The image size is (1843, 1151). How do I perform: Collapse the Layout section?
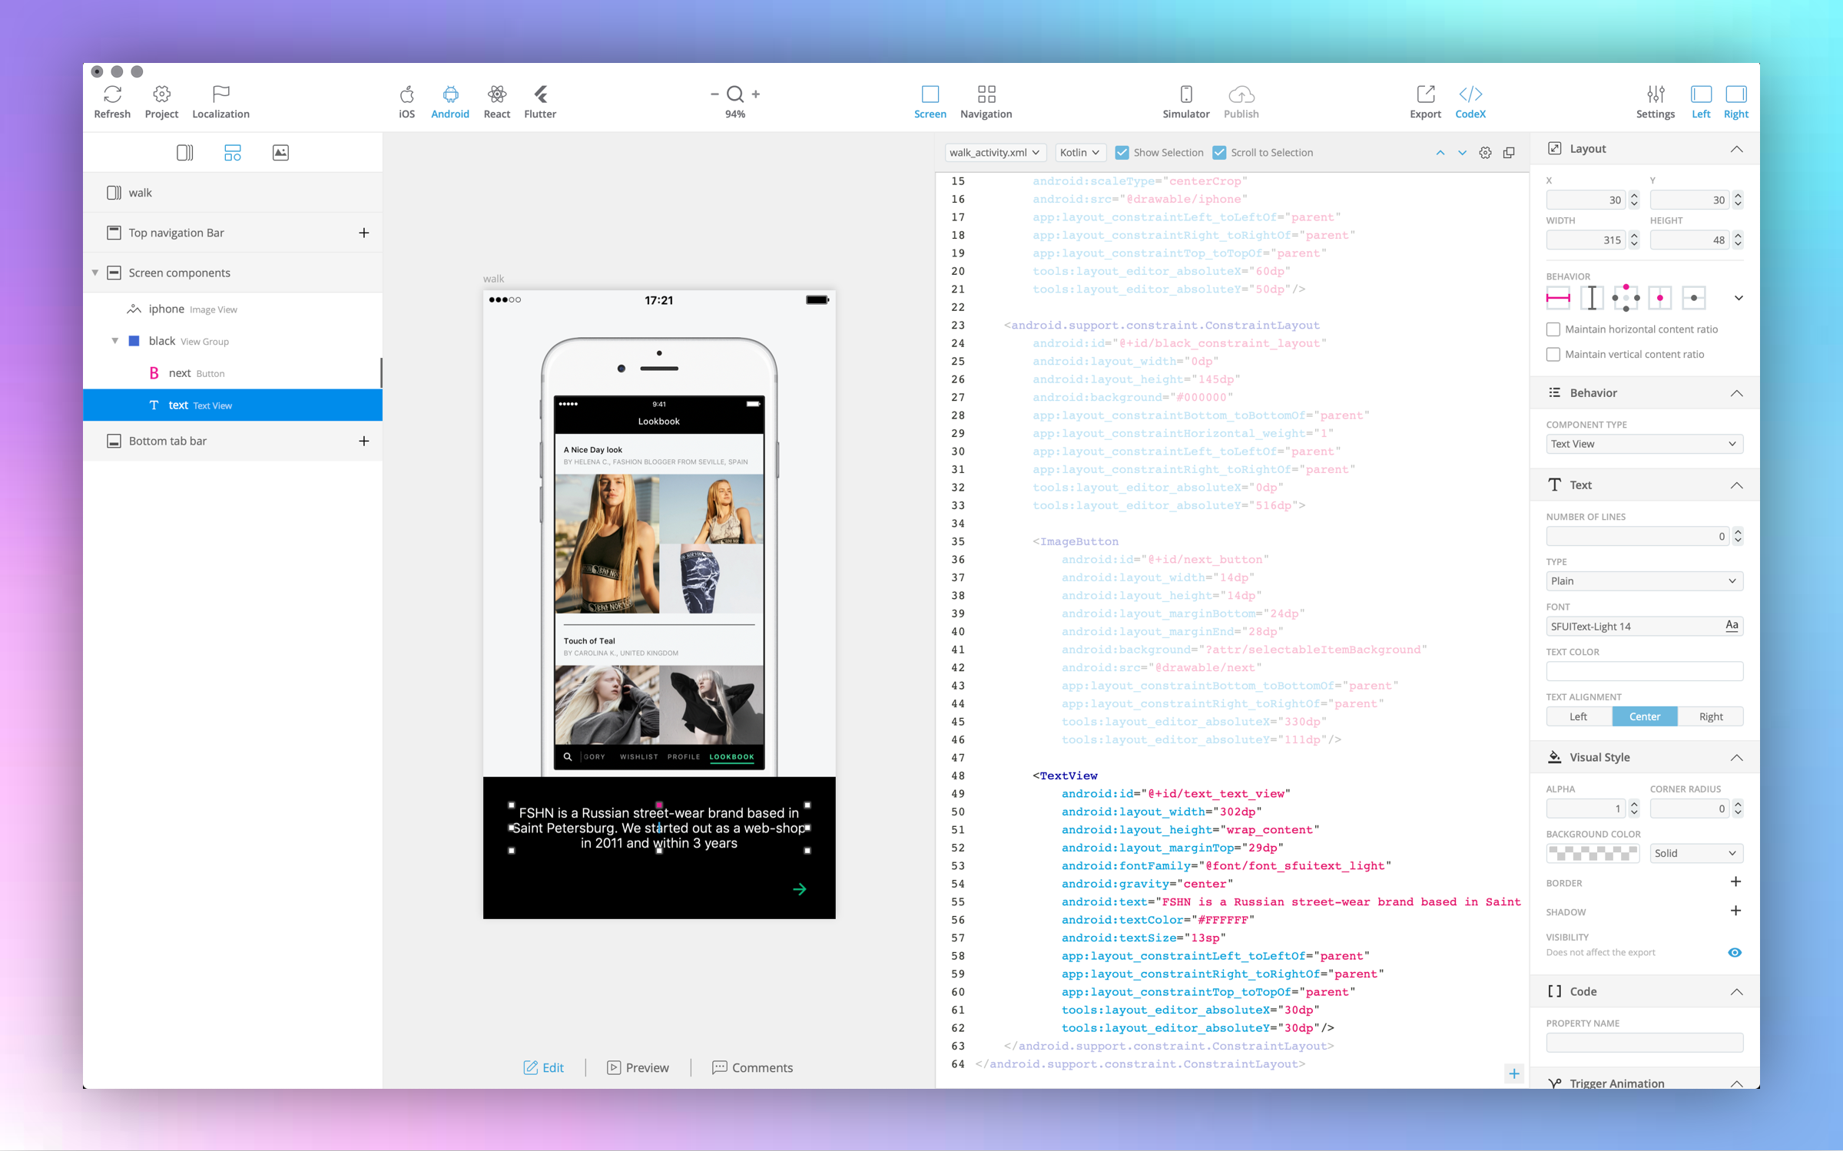[x=1736, y=149]
